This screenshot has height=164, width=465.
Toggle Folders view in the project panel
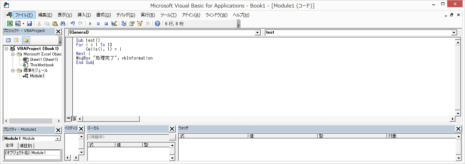(x=26, y=40)
